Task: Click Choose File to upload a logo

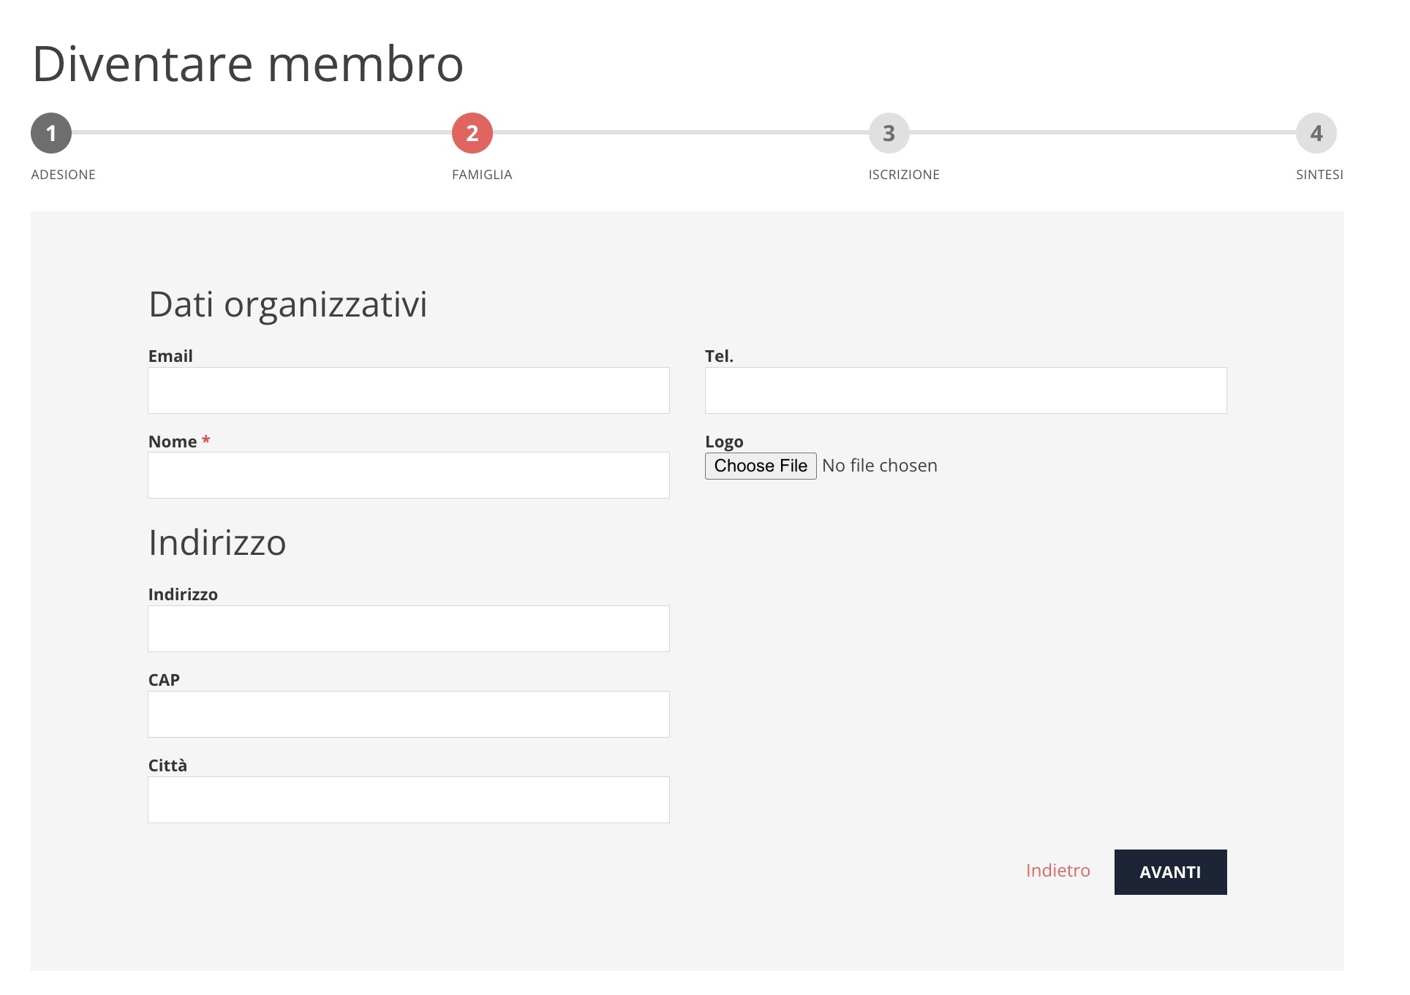Action: point(760,465)
